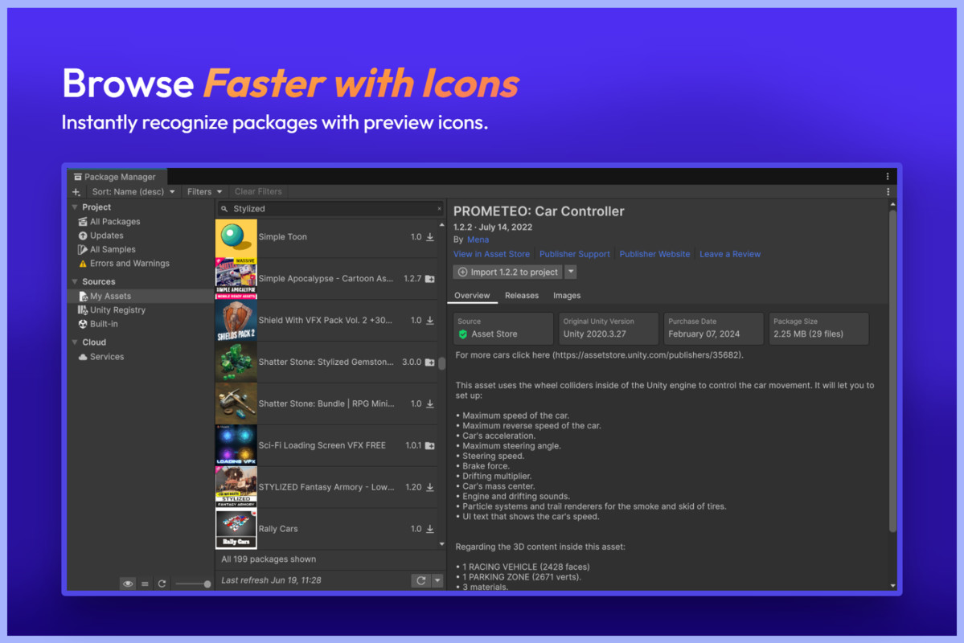Adjust the icon size slider
Viewport: 964px width, 643px height.
[x=193, y=584]
